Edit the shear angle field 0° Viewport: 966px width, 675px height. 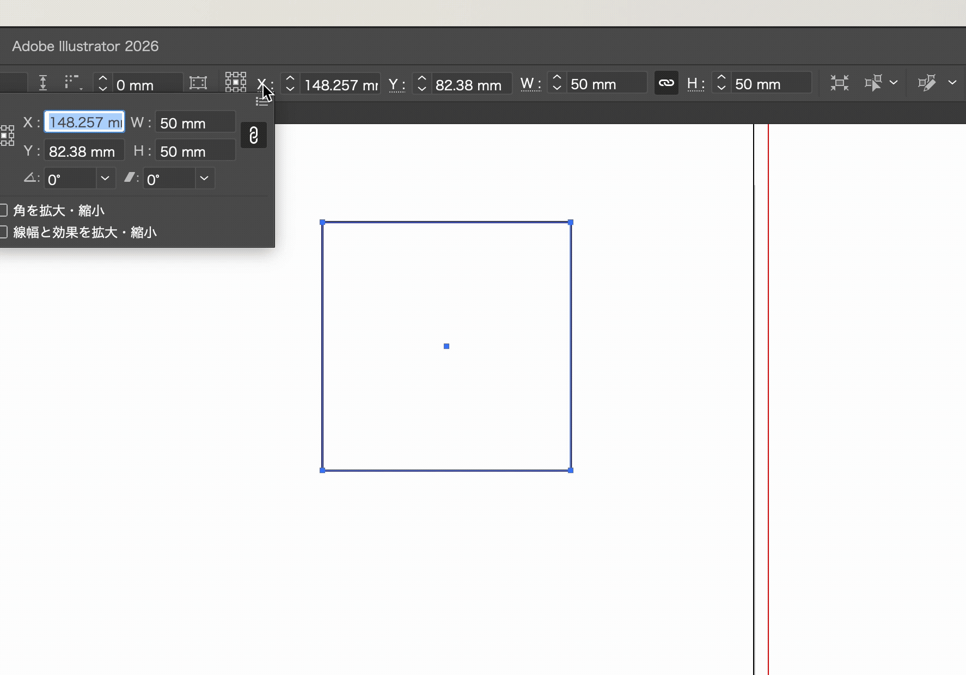pyautogui.click(x=169, y=179)
